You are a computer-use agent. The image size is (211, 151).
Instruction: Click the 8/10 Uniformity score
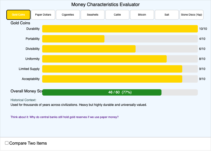click(x=202, y=59)
